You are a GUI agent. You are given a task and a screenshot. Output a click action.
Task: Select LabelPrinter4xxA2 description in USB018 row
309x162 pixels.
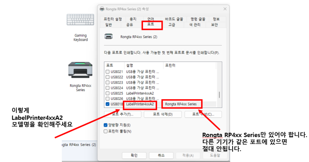point(140,104)
